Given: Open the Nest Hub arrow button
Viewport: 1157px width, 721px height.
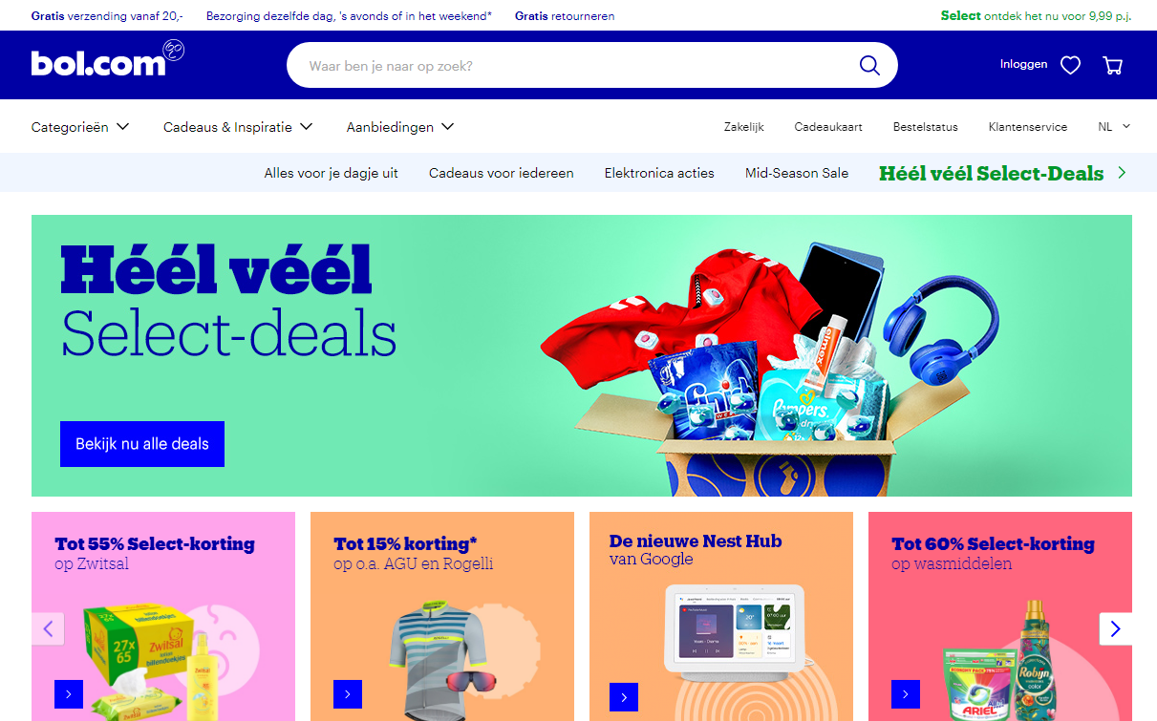Looking at the screenshot, I should coord(624,697).
